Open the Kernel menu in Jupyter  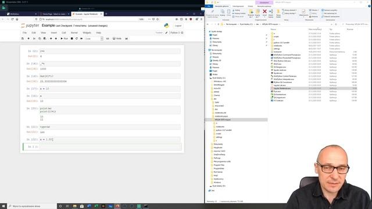pyautogui.click(x=74, y=33)
